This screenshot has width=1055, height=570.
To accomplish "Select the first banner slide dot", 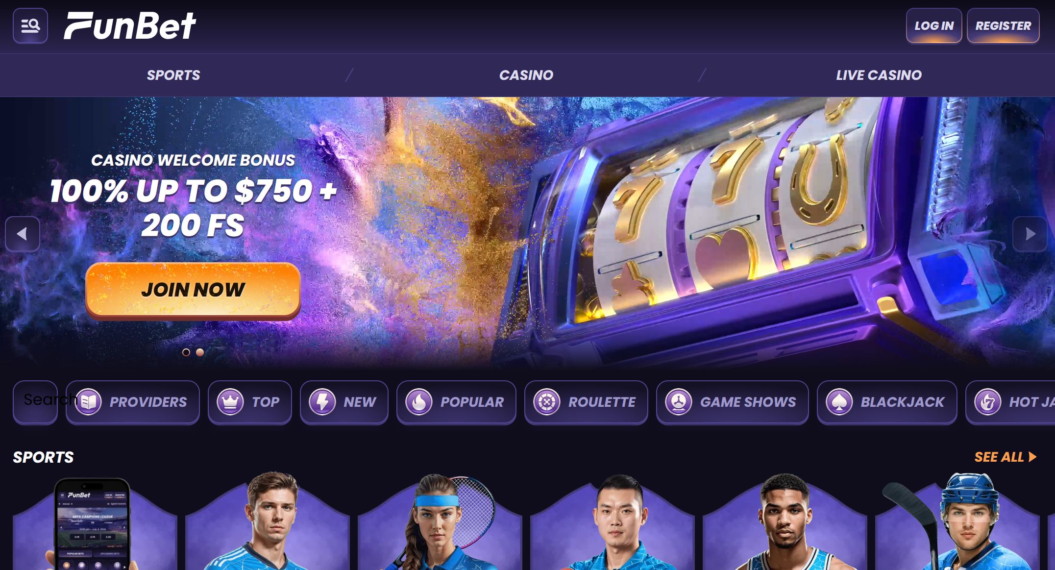I will tap(186, 352).
